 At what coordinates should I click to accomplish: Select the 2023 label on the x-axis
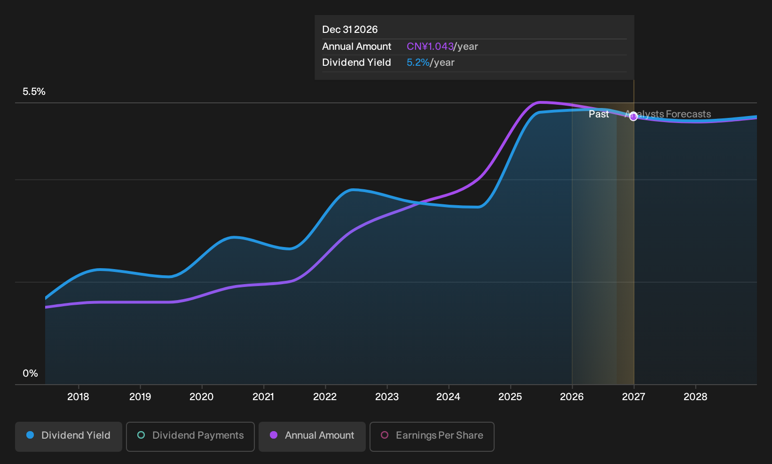pos(387,397)
